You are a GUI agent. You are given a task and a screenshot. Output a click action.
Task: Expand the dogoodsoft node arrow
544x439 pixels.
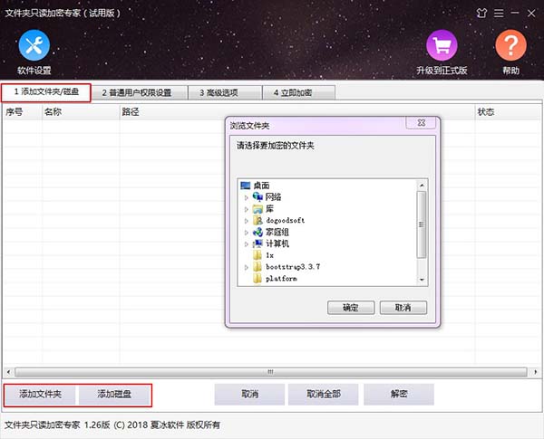point(246,221)
